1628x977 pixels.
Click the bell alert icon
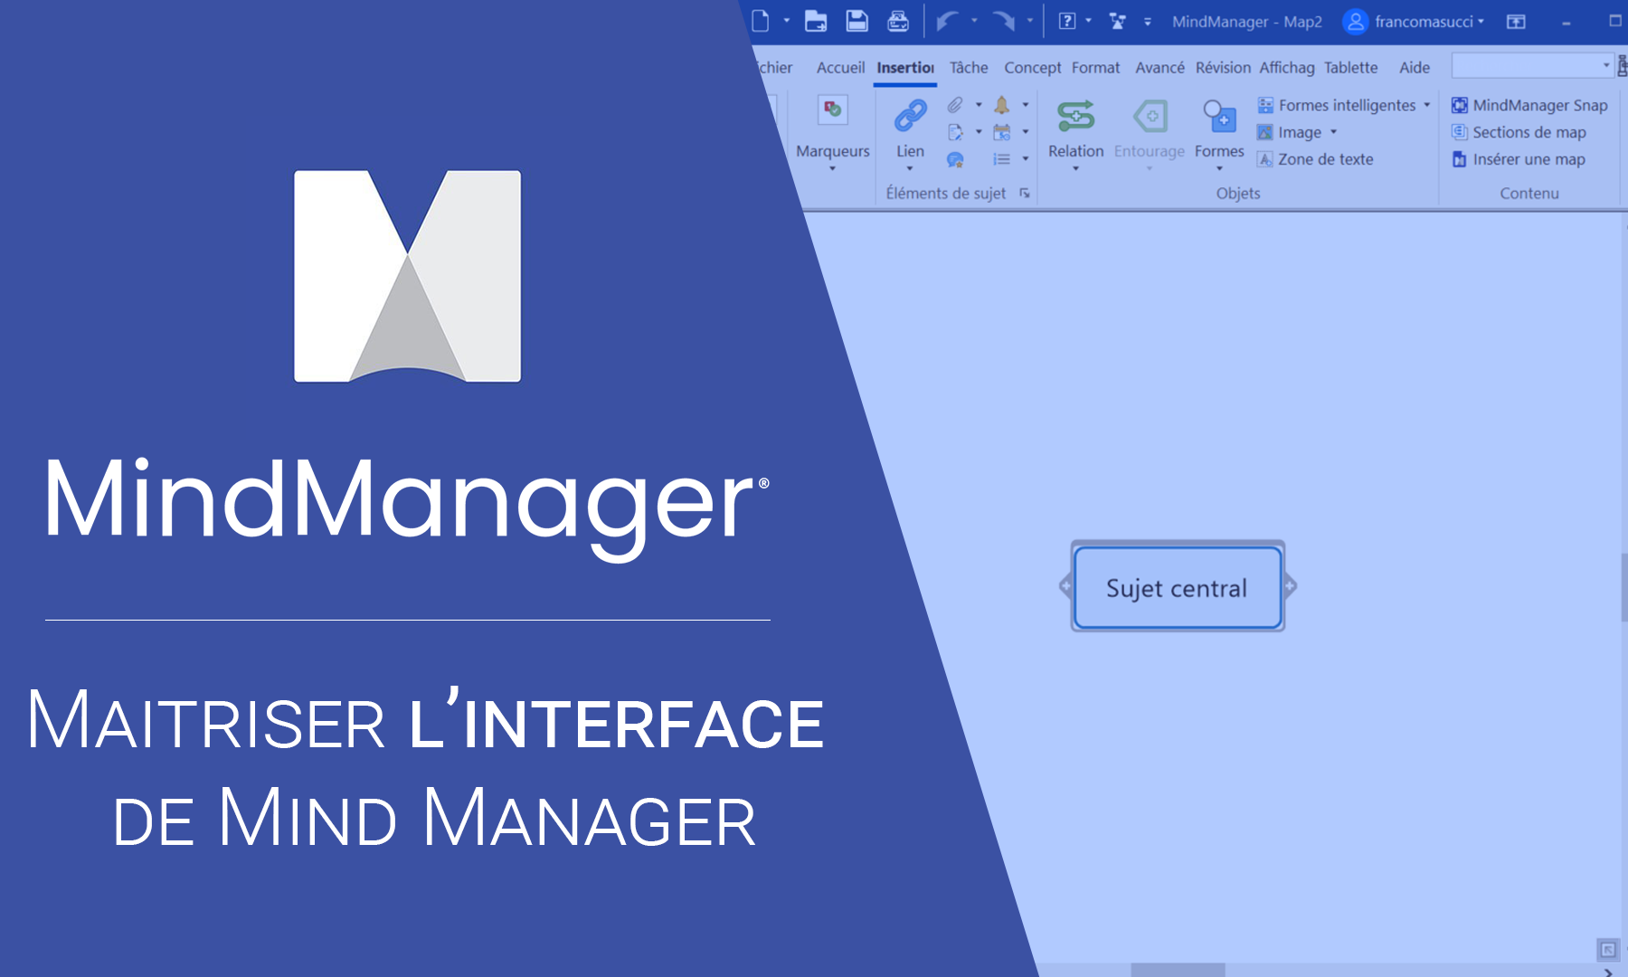pos(1001,105)
